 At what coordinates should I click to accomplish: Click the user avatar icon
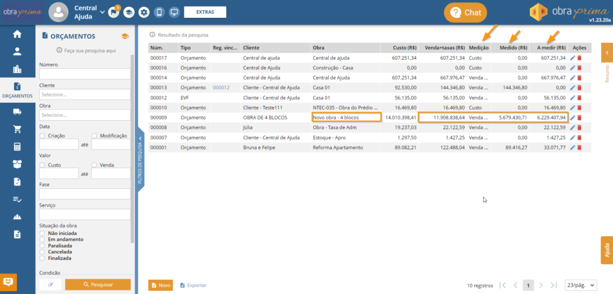coord(59,12)
